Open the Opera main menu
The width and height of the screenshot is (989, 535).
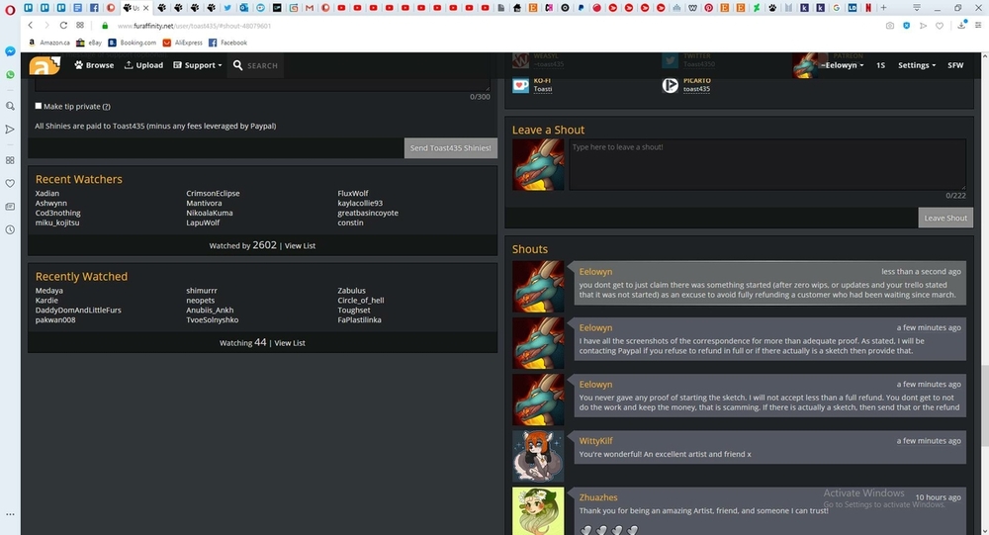pos(10,9)
